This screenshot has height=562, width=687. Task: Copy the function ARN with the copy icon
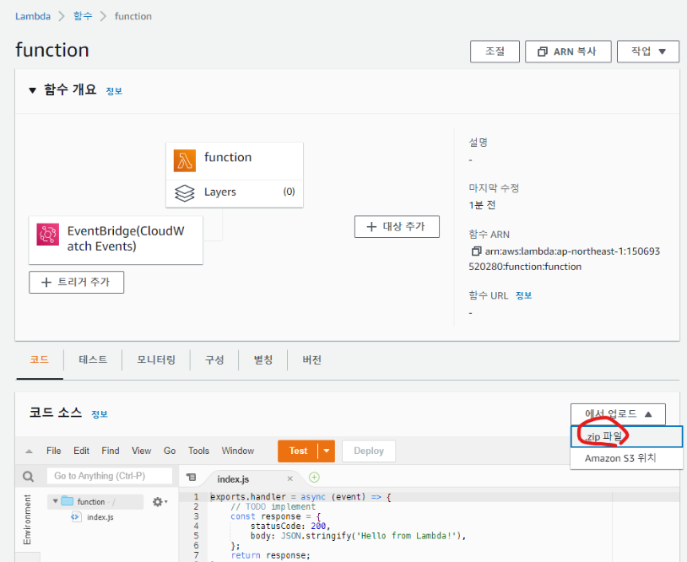(x=476, y=251)
